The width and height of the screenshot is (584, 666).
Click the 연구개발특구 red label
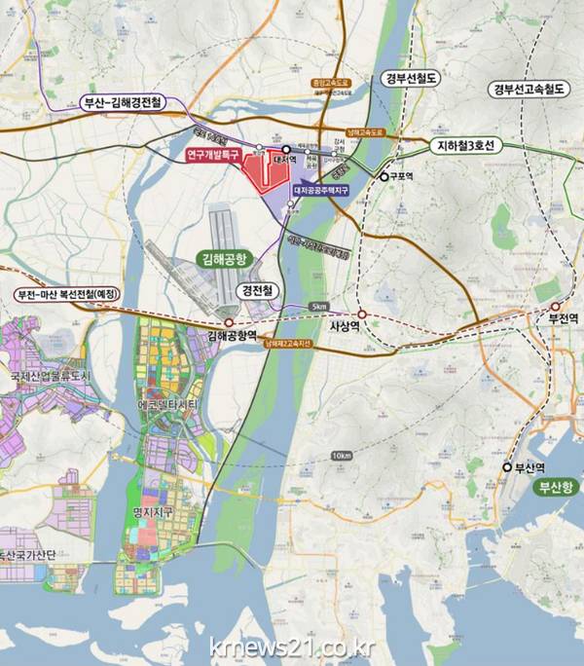coord(213,155)
